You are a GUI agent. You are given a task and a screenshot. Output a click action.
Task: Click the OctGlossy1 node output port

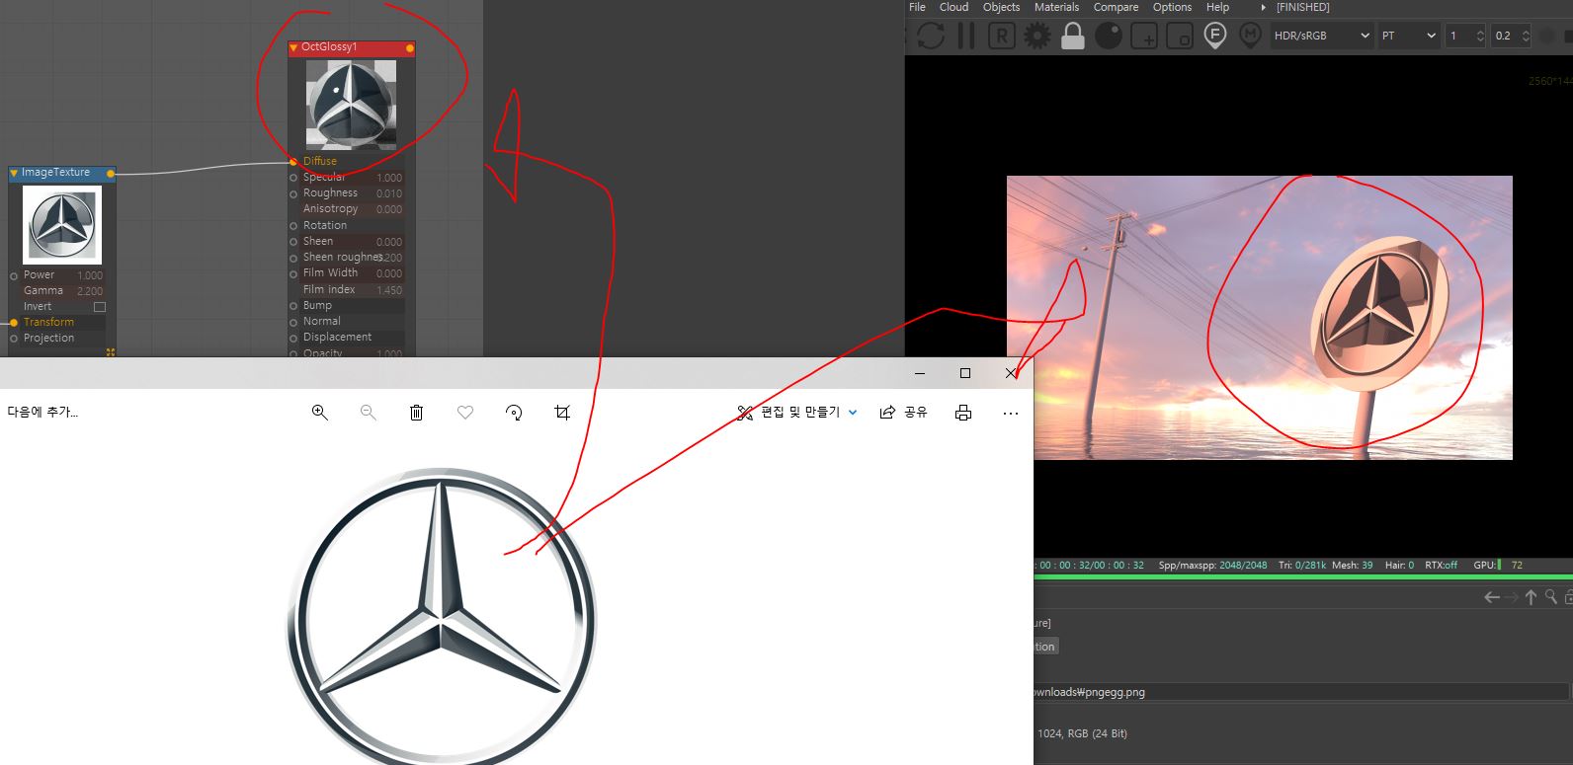click(410, 47)
